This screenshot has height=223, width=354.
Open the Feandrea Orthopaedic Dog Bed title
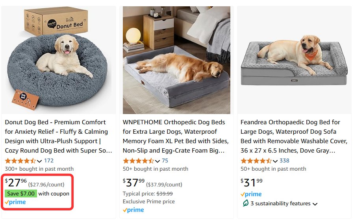click(x=294, y=136)
